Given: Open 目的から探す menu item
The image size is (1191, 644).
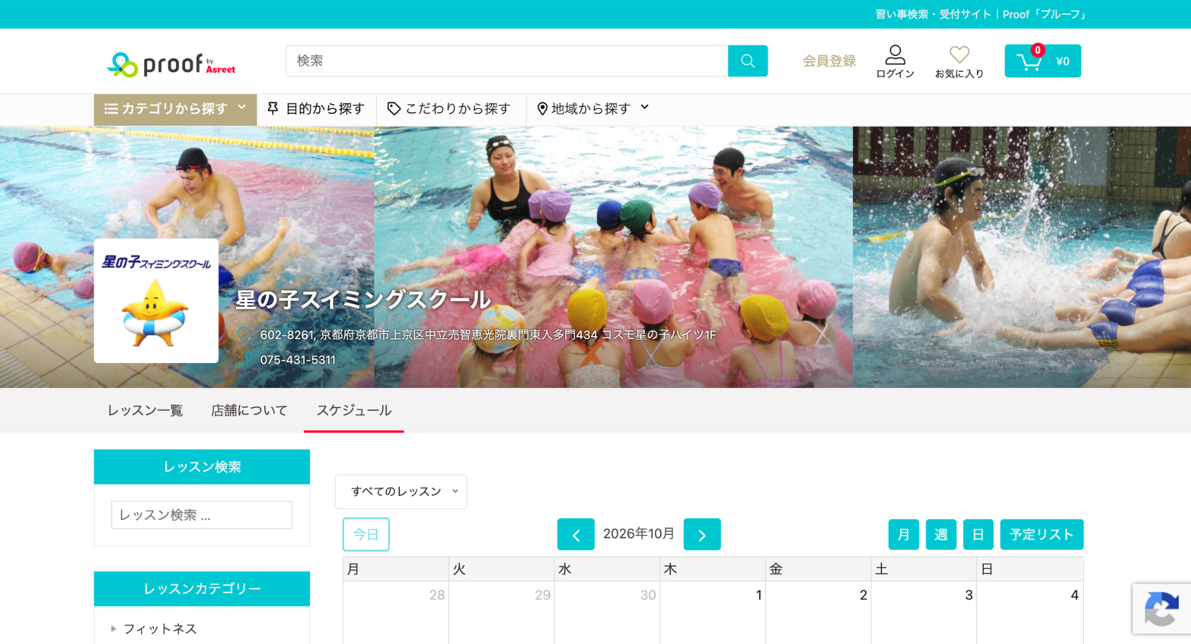Looking at the screenshot, I should [x=316, y=109].
